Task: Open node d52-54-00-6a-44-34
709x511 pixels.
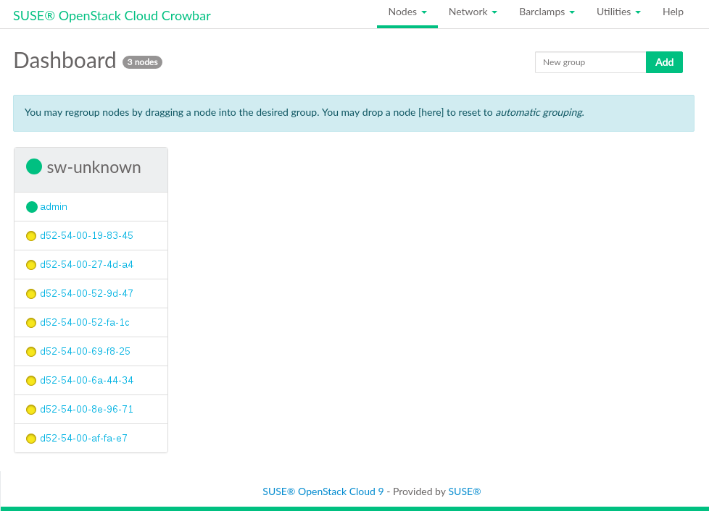Action: click(86, 381)
